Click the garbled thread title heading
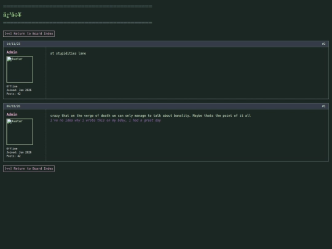The width and height of the screenshot is (332, 249). point(12,15)
